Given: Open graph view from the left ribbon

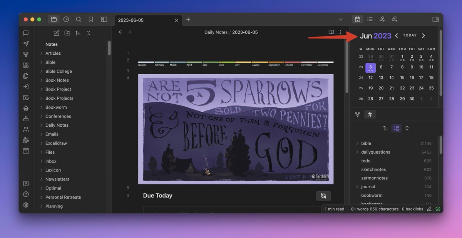Looking at the screenshot, I should click(26, 55).
